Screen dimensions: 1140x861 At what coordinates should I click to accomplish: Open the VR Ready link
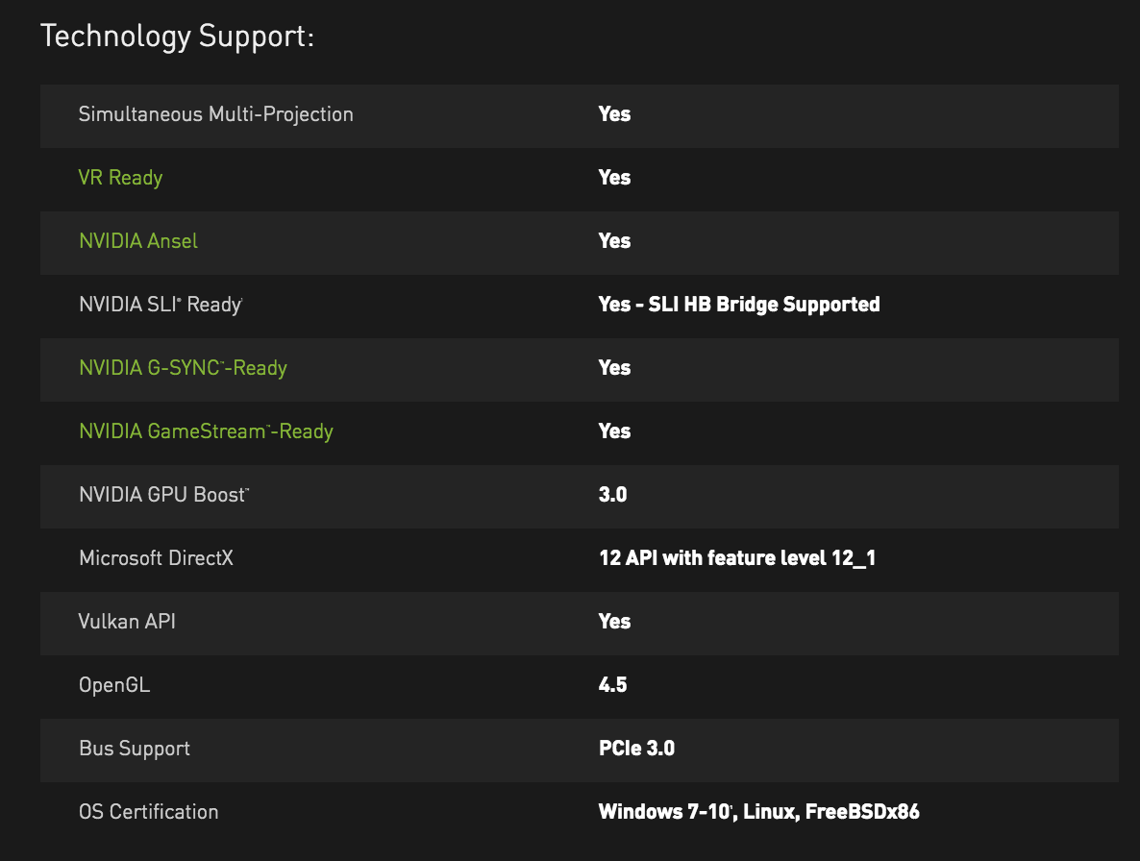[x=120, y=178]
